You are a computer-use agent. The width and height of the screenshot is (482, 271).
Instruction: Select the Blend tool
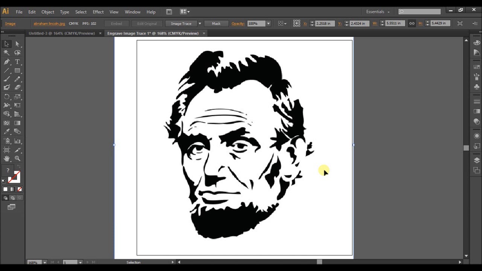coord(17,132)
